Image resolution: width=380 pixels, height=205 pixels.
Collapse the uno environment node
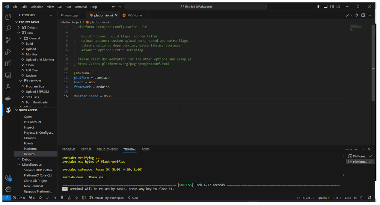(x=19, y=33)
